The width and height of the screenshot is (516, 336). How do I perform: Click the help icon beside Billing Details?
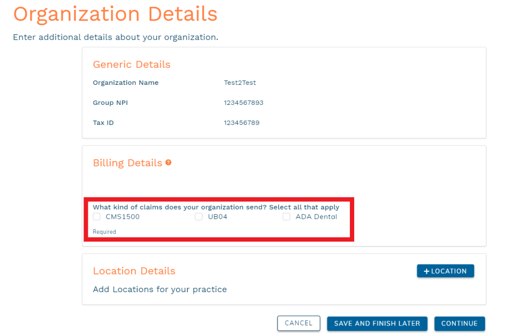coord(168,163)
